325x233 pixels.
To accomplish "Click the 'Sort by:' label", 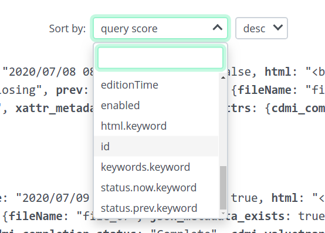I will coord(67,29).
